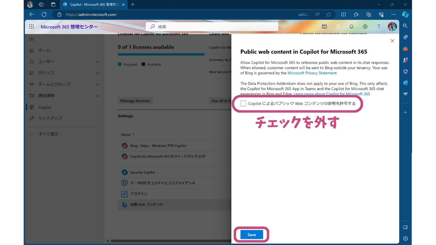This screenshot has width=436, height=245.
Task: Open Edge sidebar tools briefcase icon
Action: [x=405, y=49]
